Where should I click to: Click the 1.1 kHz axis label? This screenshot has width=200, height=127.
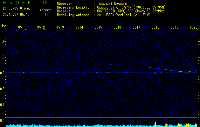point(3,41)
